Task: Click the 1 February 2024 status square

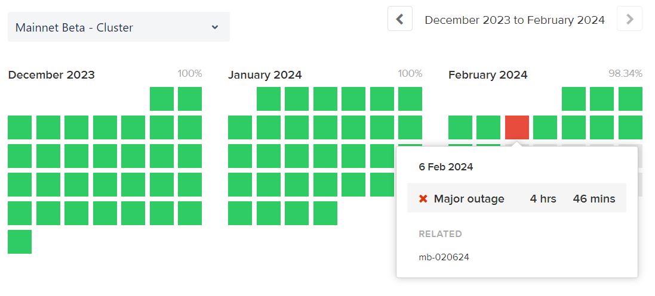Action: pyautogui.click(x=574, y=99)
